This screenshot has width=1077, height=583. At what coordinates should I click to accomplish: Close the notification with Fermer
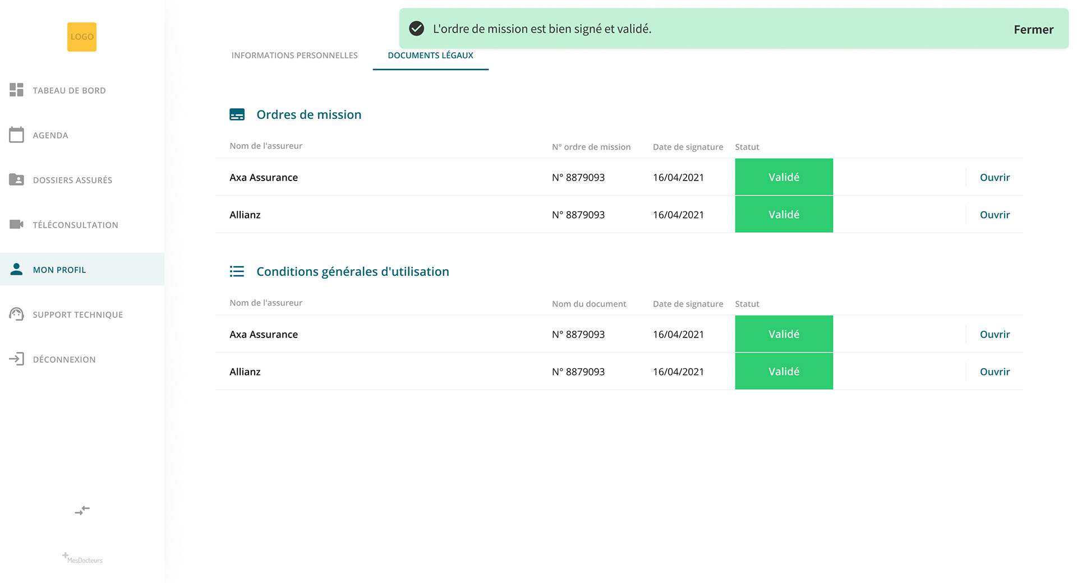click(x=1033, y=30)
